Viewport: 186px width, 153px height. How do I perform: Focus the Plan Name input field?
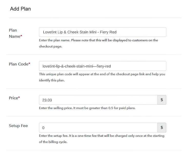tap(102, 32)
